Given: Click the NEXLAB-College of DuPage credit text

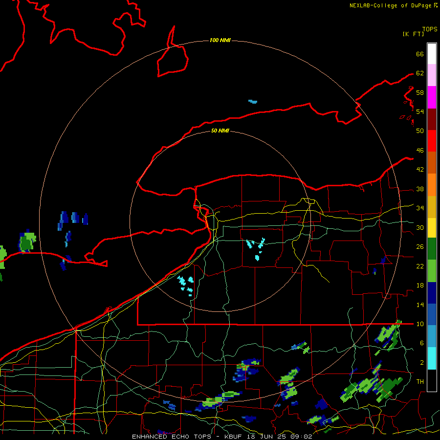Looking at the screenshot, I should (x=390, y=5).
